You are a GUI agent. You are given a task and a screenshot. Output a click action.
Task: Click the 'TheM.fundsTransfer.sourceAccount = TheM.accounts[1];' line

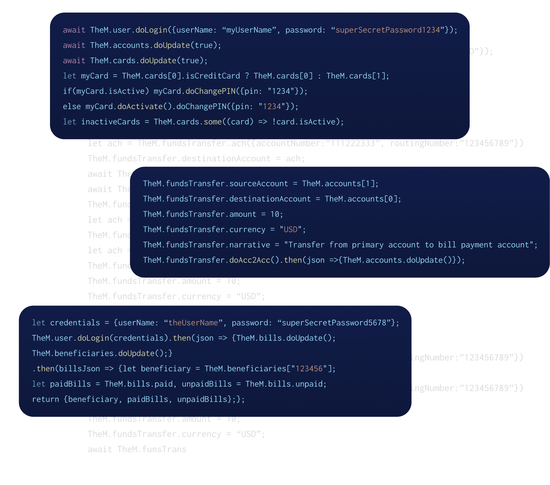[x=261, y=184]
